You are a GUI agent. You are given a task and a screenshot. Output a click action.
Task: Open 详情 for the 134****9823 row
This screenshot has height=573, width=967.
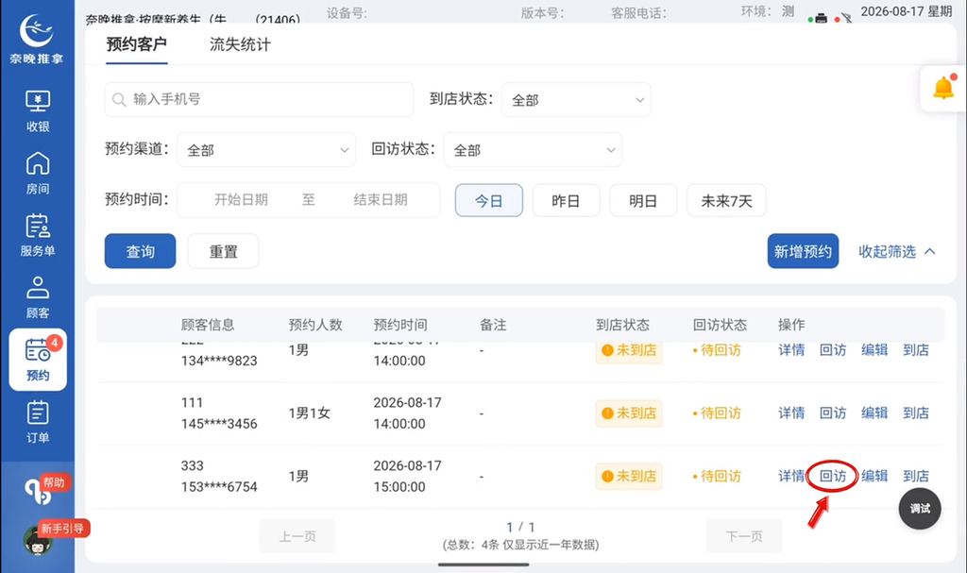(791, 350)
